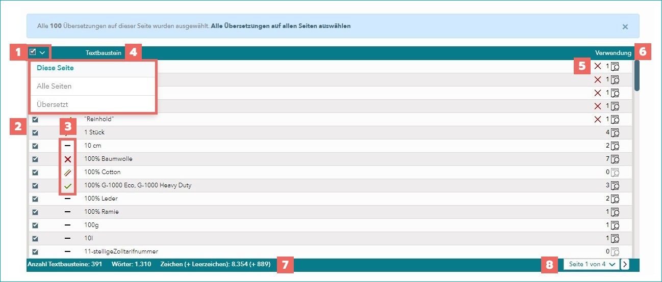Open usage view icon for 10l
This screenshot has width=662, height=282.
coord(615,238)
